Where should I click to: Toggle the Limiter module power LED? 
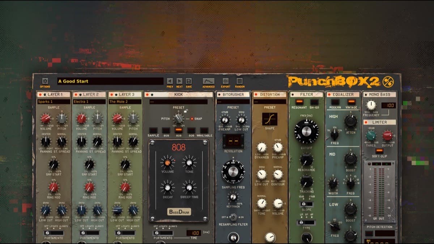coord(366,122)
